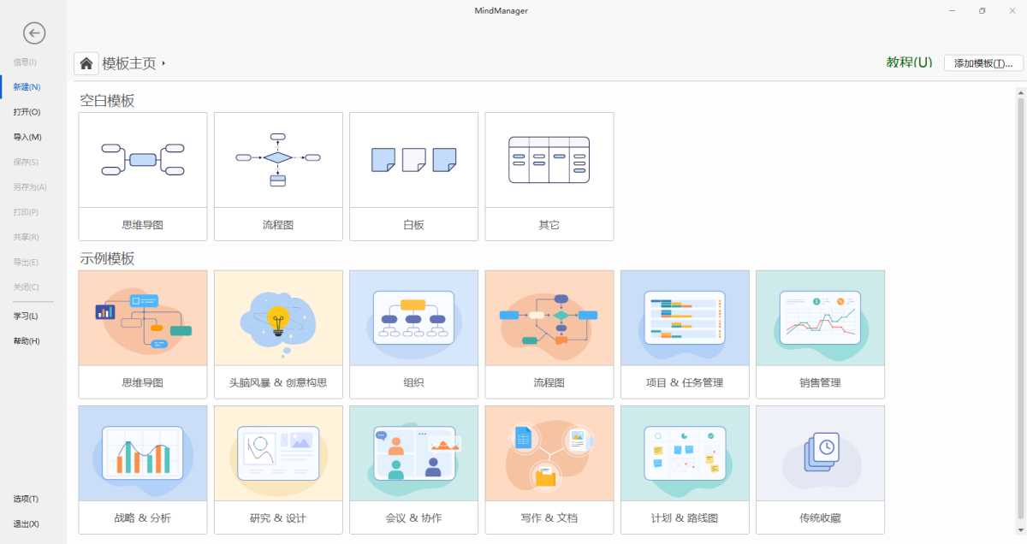Screen dimensions: 1027x544
Task: Choose the blank 白板 sticky notes icon
Action: point(413,160)
